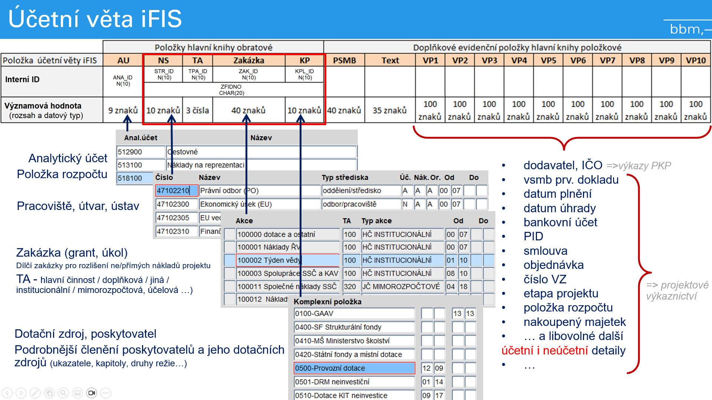The height and width of the screenshot is (400, 712).
Task: Open more slideshow options
Action: point(106,393)
